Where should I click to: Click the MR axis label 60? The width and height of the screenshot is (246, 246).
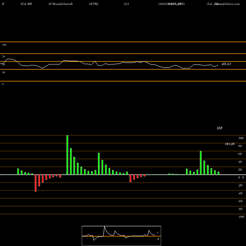coord(240,154)
